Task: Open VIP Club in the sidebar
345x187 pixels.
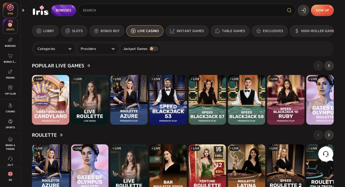Action: (x=10, y=90)
